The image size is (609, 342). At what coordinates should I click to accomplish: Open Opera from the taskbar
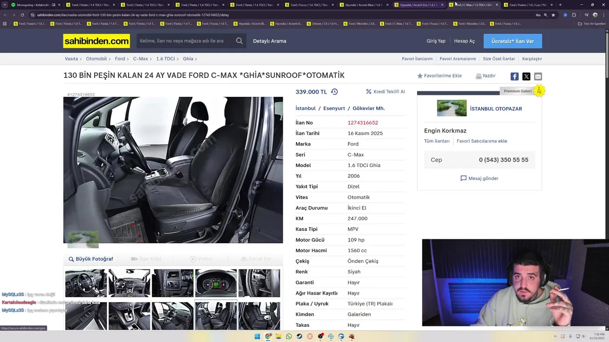pyautogui.click(x=310, y=336)
